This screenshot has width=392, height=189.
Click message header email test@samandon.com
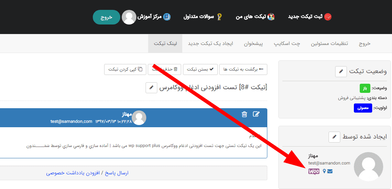[72, 121]
